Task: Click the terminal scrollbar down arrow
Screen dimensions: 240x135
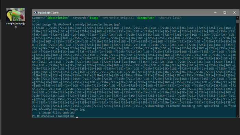Action: 237,116
